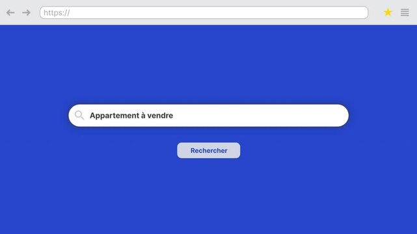This screenshot has height=234, width=417.
Task: Click the magnifying glass search icon
Action: coord(79,115)
